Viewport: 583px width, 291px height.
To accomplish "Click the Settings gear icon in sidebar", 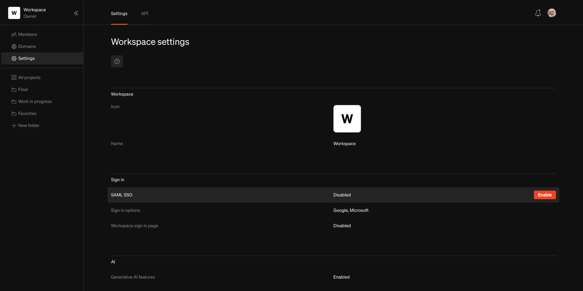I will pyautogui.click(x=14, y=59).
